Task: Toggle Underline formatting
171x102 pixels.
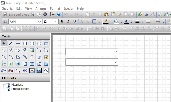Action: 75,21
